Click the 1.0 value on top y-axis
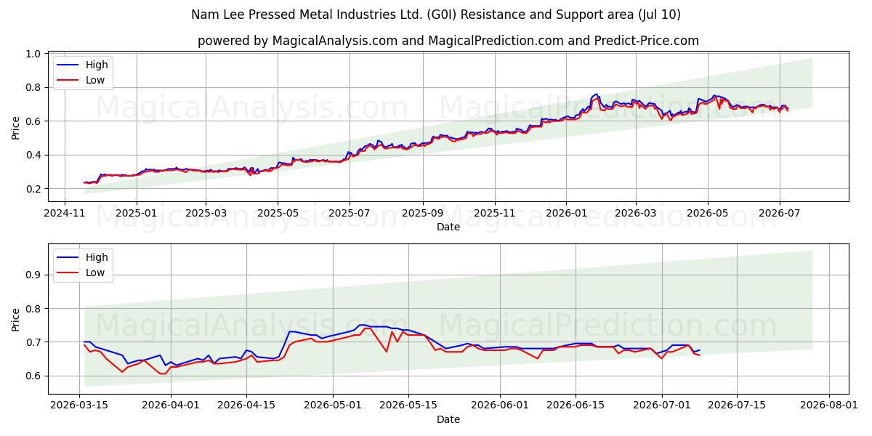Image resolution: width=872 pixels, height=436 pixels. pyautogui.click(x=33, y=54)
